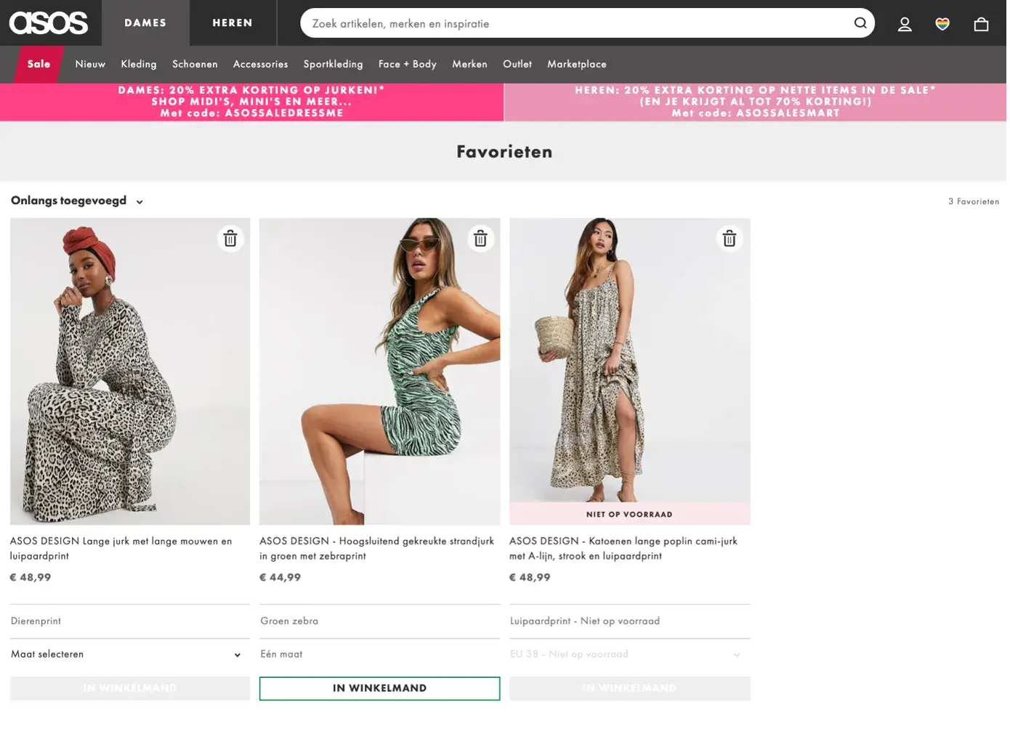Open the account profile icon
Image resolution: width=1010 pixels, height=736 pixels.
[905, 24]
